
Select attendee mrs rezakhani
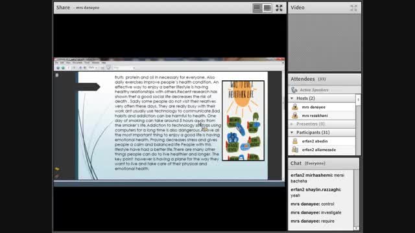322,115
